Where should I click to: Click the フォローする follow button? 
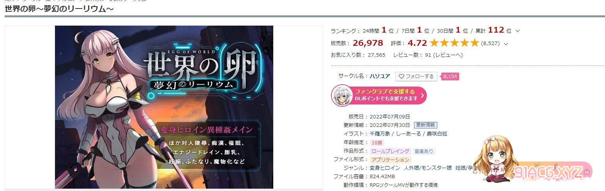416,76
